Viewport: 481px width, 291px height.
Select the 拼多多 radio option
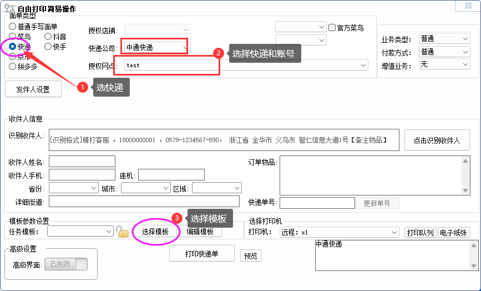[x=13, y=67]
